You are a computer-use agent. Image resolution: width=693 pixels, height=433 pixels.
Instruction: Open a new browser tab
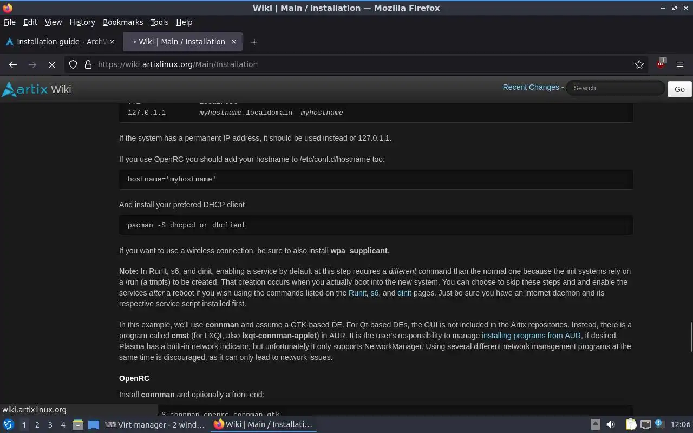pos(254,42)
